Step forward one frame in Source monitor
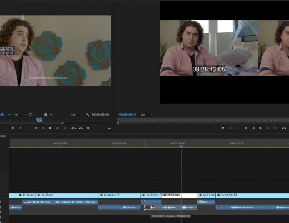This screenshot has height=223, width=289. (x=58, y=128)
